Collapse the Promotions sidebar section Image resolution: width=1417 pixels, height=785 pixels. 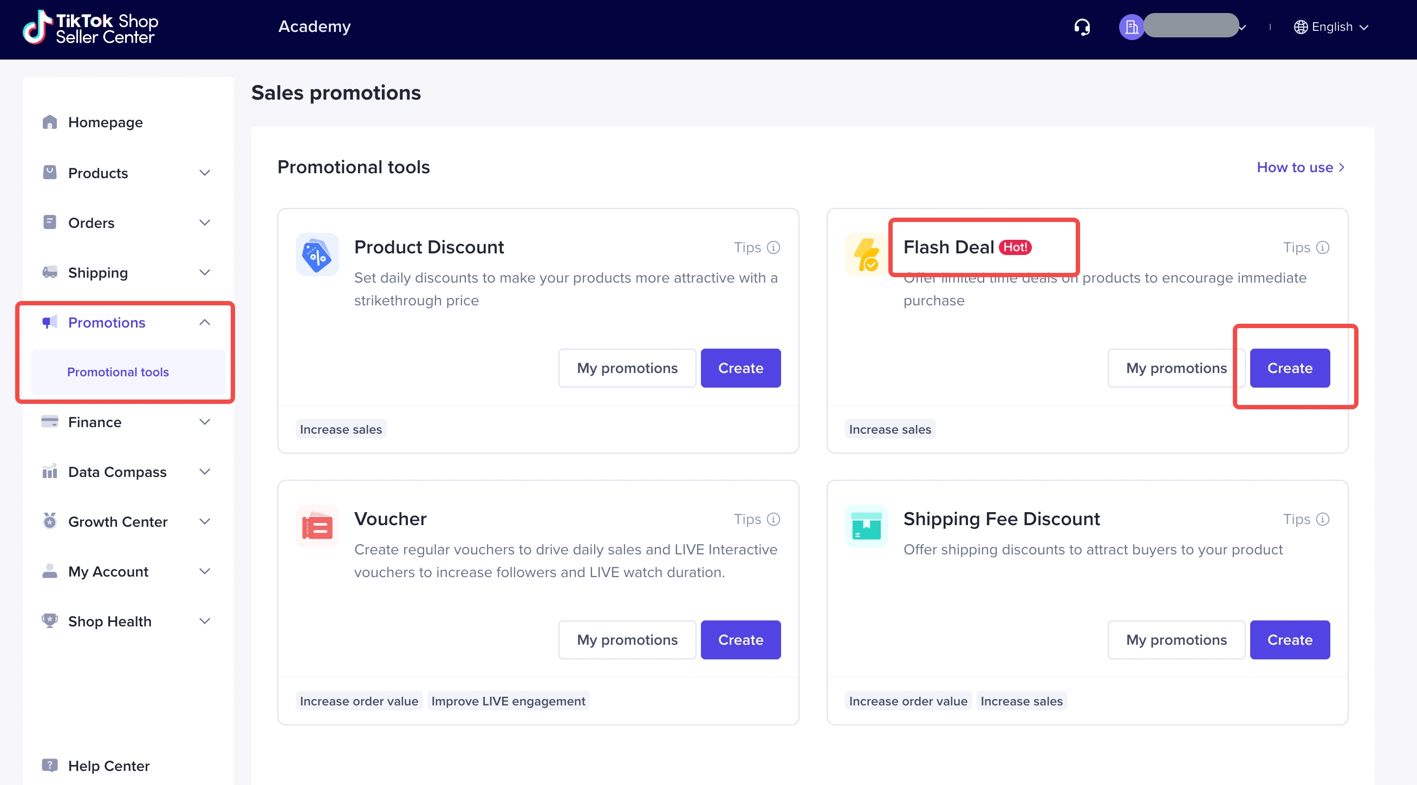(x=205, y=322)
